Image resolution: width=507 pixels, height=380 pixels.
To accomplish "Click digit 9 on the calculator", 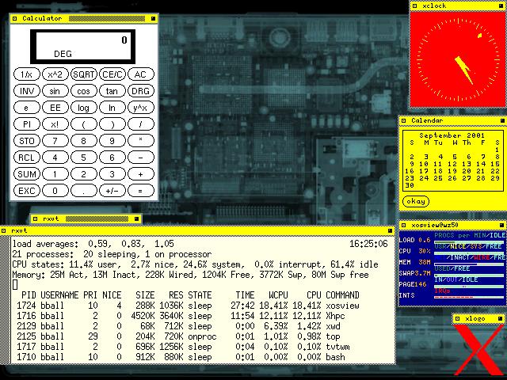I will click(x=112, y=141).
